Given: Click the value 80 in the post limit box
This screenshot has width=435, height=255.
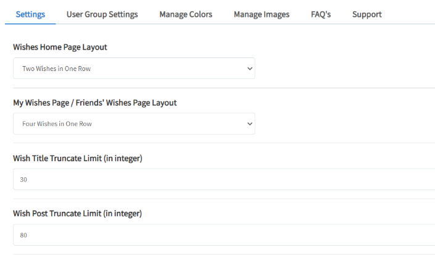Looking at the screenshot, I should click(x=23, y=235).
